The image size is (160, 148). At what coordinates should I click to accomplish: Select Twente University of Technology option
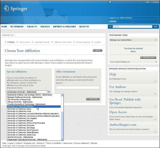coord(34,104)
